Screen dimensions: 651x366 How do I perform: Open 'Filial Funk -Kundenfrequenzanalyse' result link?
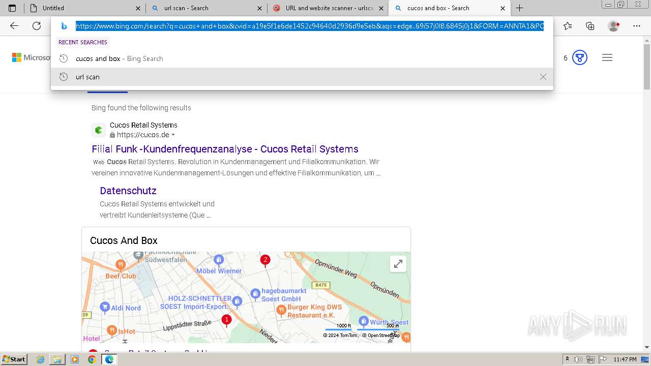[x=225, y=149]
